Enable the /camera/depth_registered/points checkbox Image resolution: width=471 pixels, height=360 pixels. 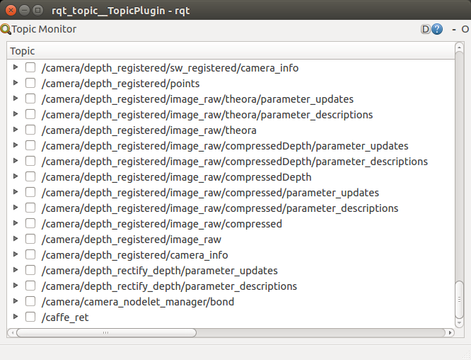(30, 83)
